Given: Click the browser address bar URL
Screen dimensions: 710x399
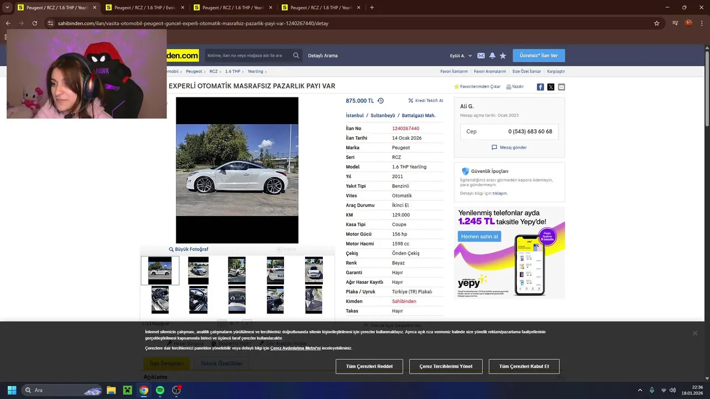Looking at the screenshot, I should click(x=193, y=23).
